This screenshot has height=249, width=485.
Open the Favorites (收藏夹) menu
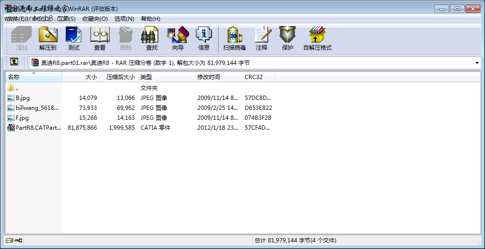click(95, 19)
